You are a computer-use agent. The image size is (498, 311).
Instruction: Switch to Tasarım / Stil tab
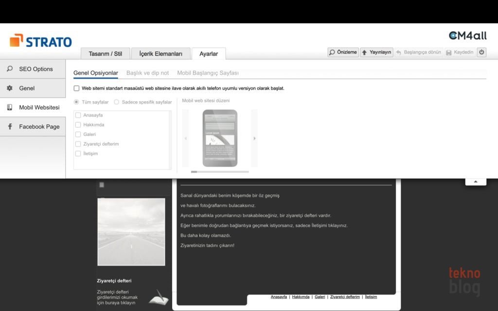105,54
